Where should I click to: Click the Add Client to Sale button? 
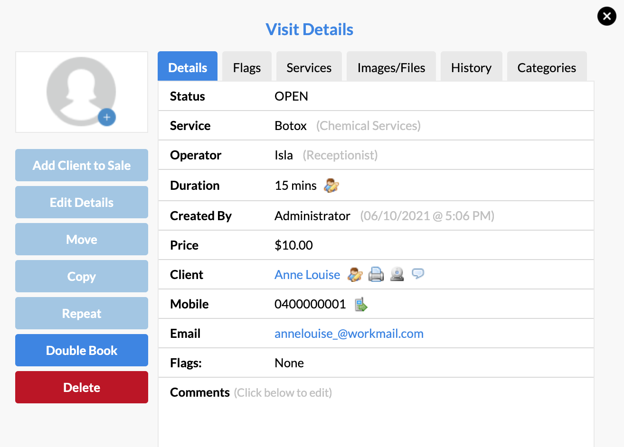tap(82, 165)
